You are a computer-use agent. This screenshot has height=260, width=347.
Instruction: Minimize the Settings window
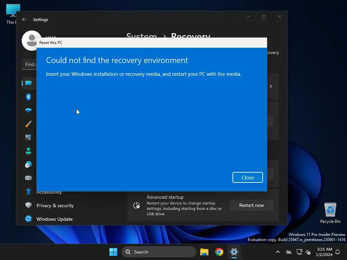[x=248, y=17]
